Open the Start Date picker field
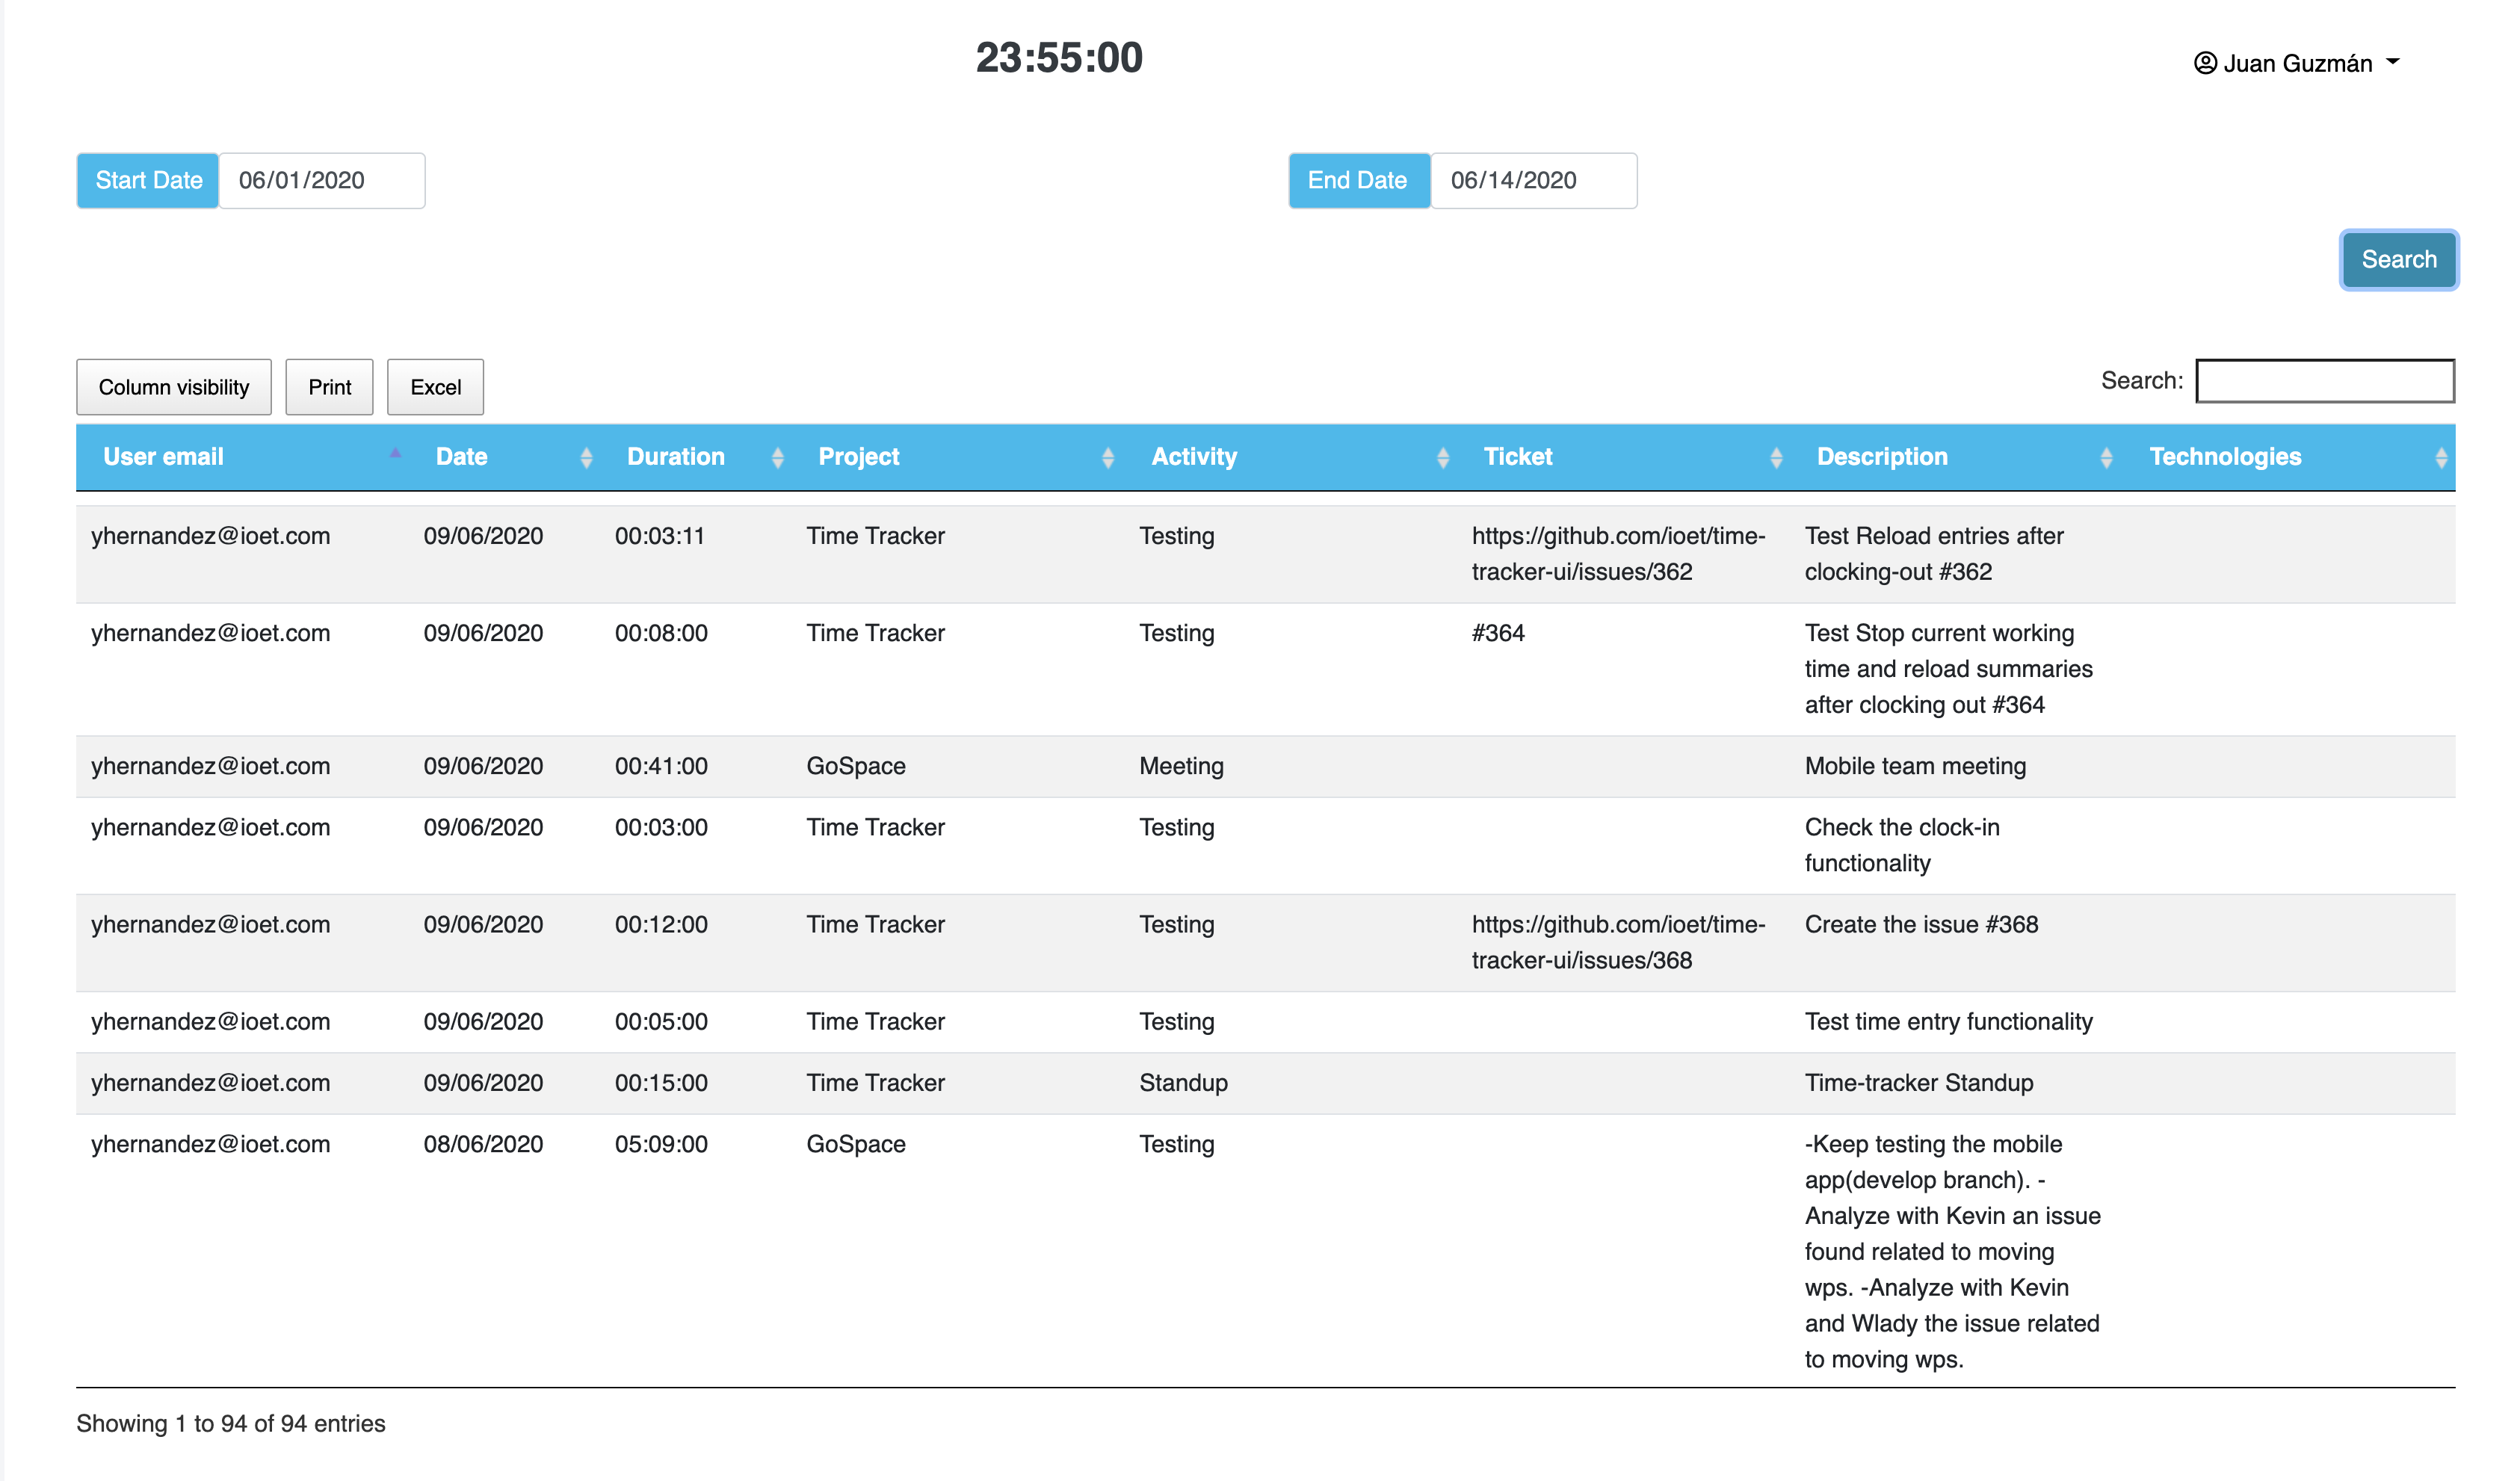The height and width of the screenshot is (1481, 2520). pyautogui.click(x=321, y=181)
